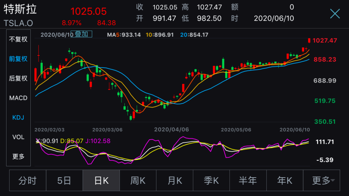The image size is (349, 196).
Task: Select 后复权 price adjustment option
Action: (x=18, y=78)
